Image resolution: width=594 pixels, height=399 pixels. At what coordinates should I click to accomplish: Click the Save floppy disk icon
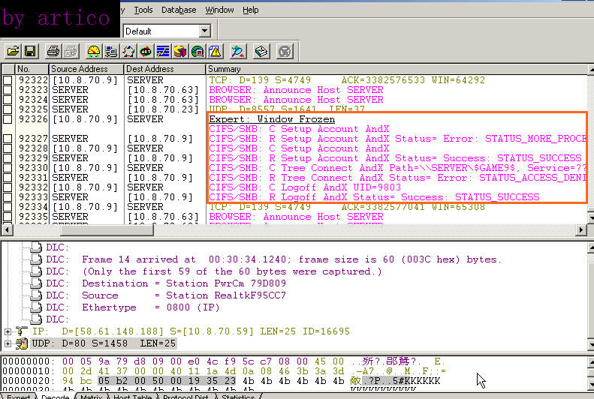pyautogui.click(x=31, y=52)
